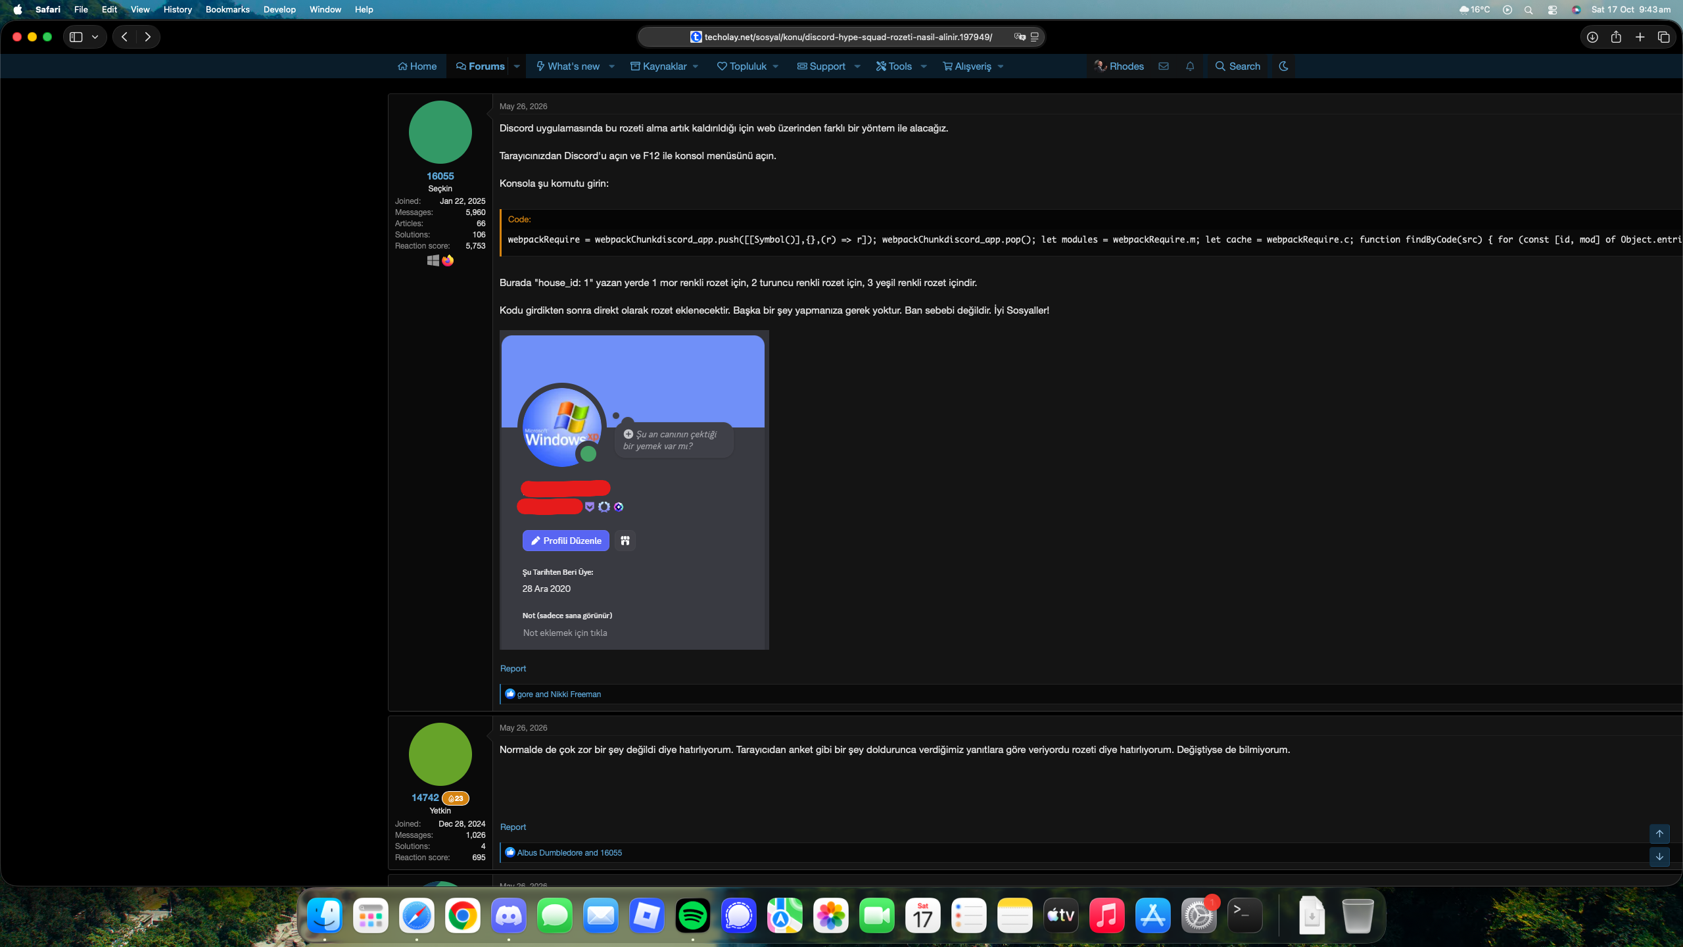The image size is (1683, 947).
Task: Toggle the forum dark mode moon icon
Action: (1283, 66)
